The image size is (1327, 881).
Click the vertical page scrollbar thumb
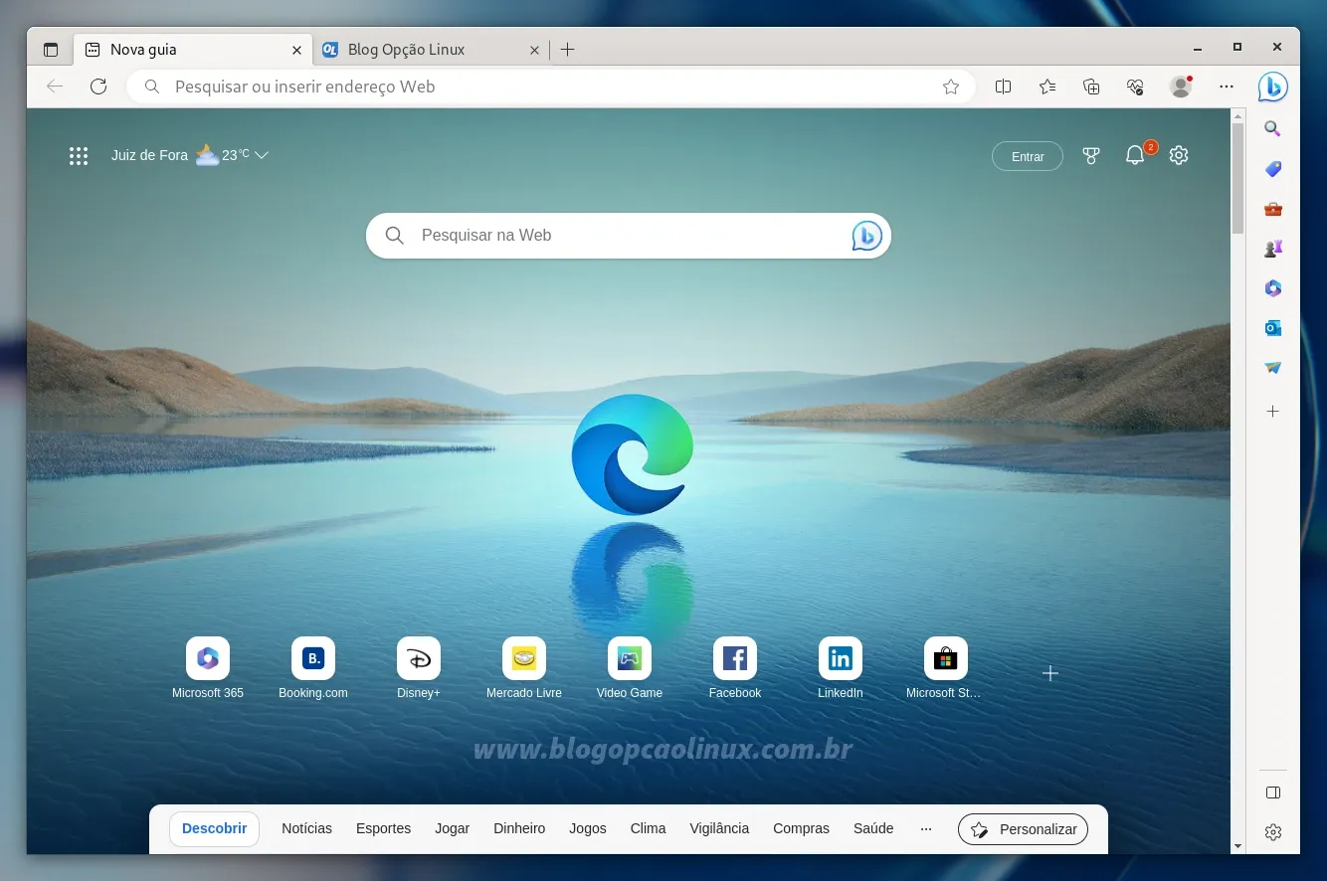coord(1237,178)
